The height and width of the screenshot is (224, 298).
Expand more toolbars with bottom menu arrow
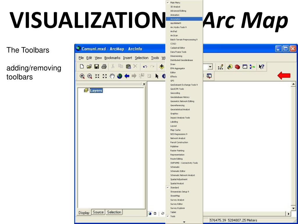184,222
